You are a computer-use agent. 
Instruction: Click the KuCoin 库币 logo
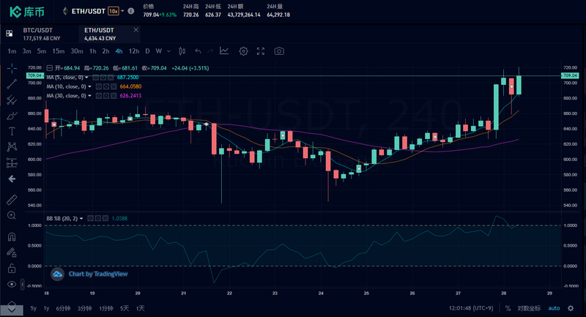(27, 12)
